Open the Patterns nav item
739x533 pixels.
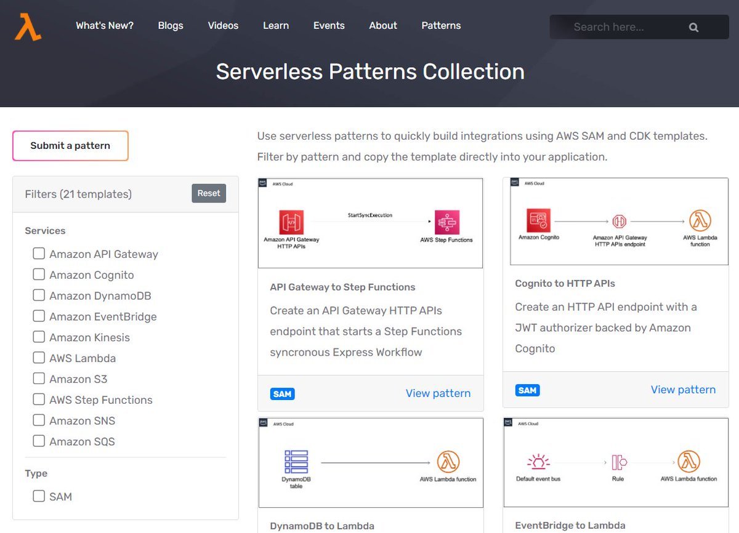(x=441, y=26)
